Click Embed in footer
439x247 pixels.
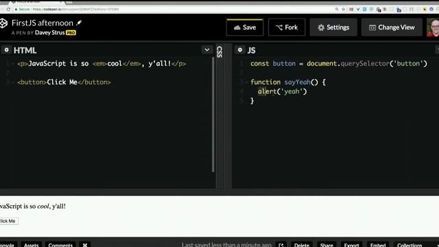(378, 245)
